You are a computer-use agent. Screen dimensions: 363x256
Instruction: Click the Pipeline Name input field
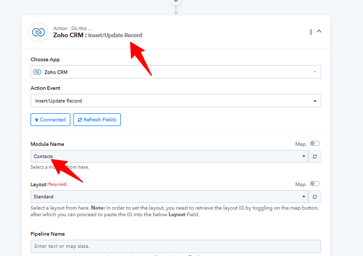coord(175,246)
